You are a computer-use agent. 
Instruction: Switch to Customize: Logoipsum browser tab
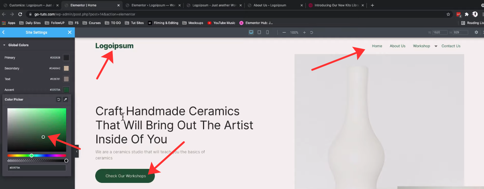[30, 5]
